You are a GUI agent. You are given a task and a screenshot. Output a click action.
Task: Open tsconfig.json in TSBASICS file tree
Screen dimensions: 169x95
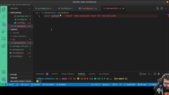point(20,53)
